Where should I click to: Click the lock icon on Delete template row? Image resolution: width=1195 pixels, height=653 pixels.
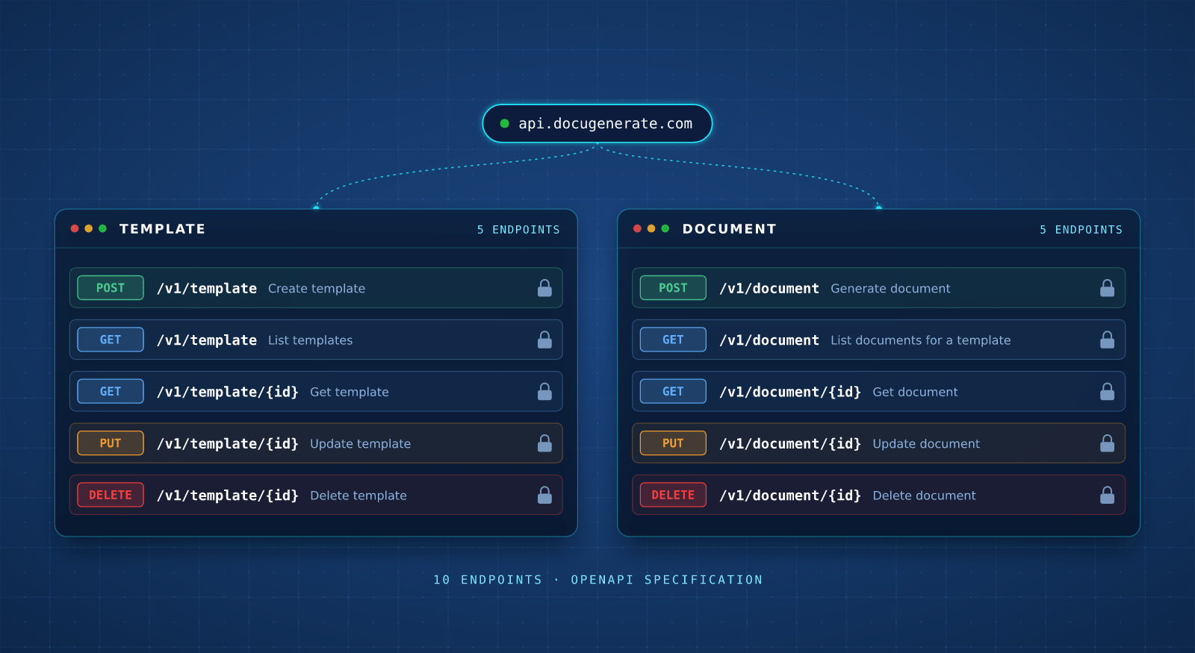[545, 495]
